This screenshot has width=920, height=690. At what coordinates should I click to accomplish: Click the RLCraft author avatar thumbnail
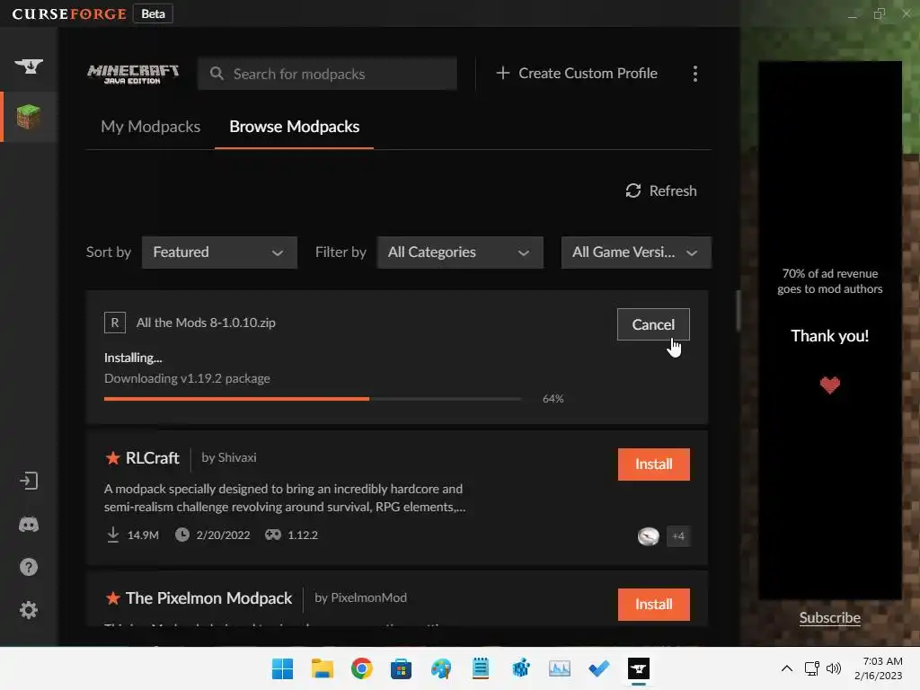(649, 535)
